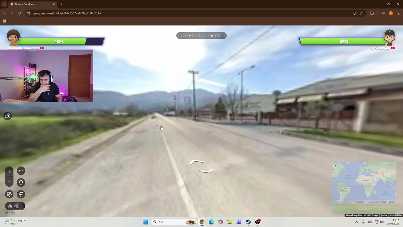Viewport: 403px width, 227px height.
Task: Go back in browser history
Action: click(4, 13)
